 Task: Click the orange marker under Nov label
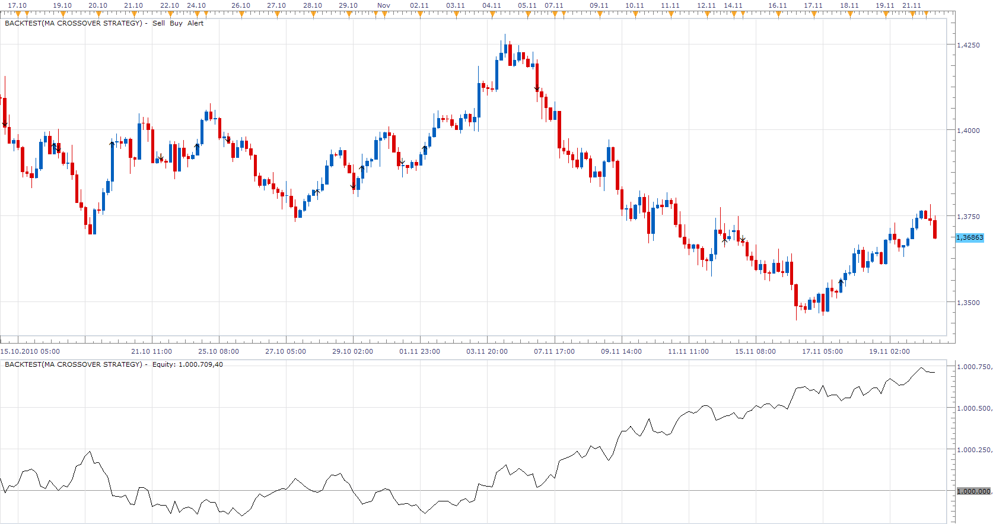pyautogui.click(x=384, y=14)
